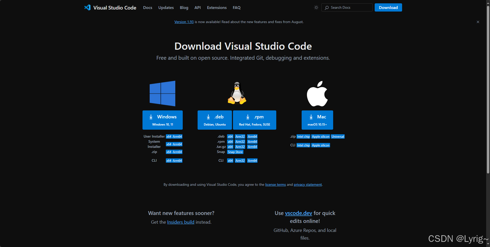Screen dimensions: 490x247
Task: Open the Updates page
Action: [166, 8]
